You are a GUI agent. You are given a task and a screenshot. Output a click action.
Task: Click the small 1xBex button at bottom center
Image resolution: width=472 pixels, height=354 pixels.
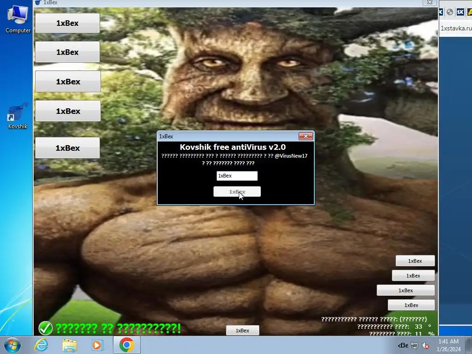(x=242, y=330)
